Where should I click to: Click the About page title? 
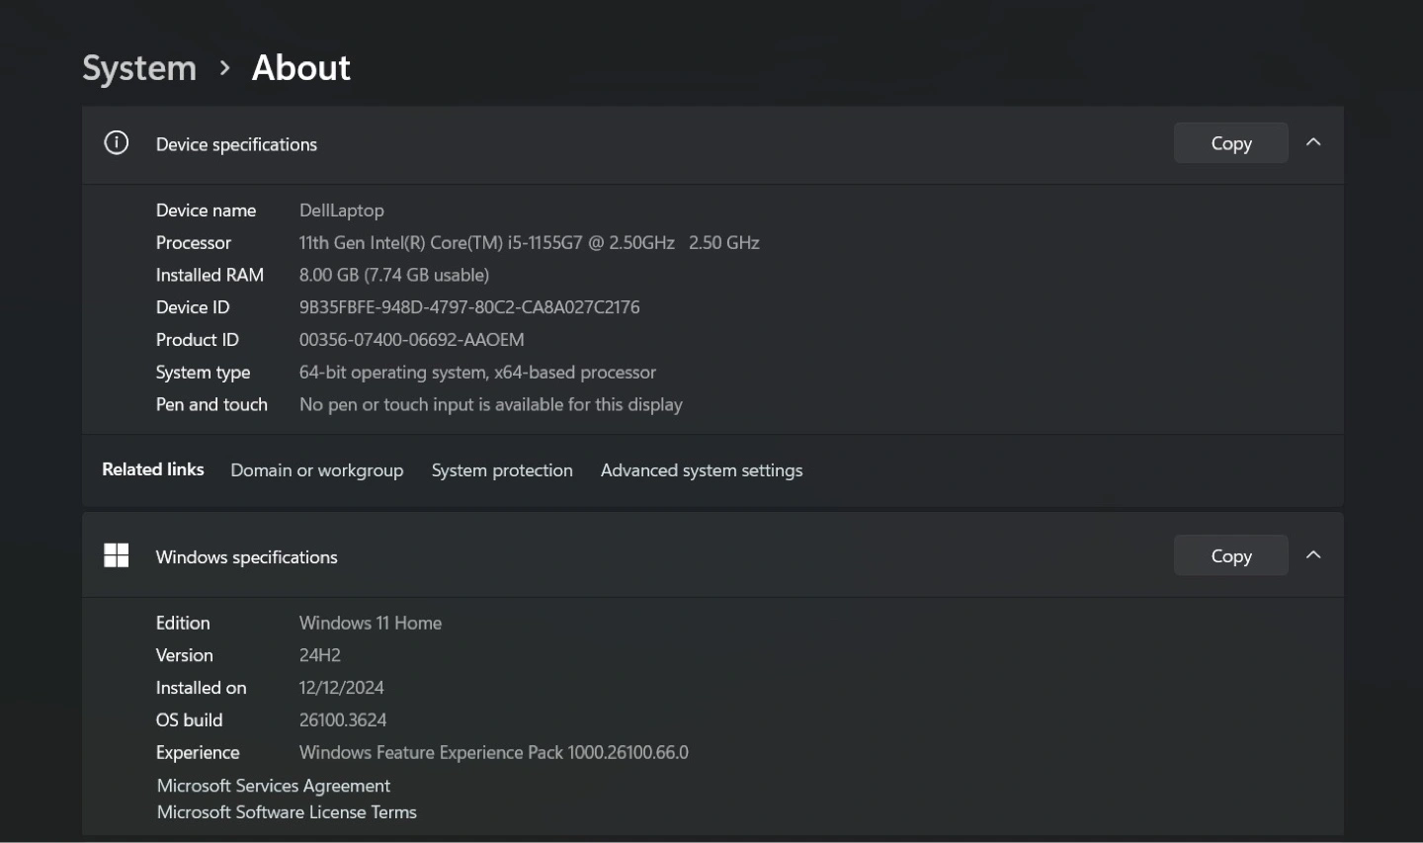300,68
